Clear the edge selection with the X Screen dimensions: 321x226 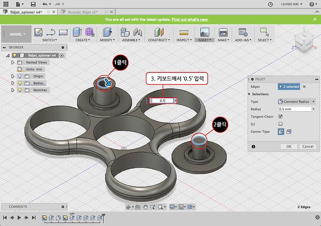(304, 87)
